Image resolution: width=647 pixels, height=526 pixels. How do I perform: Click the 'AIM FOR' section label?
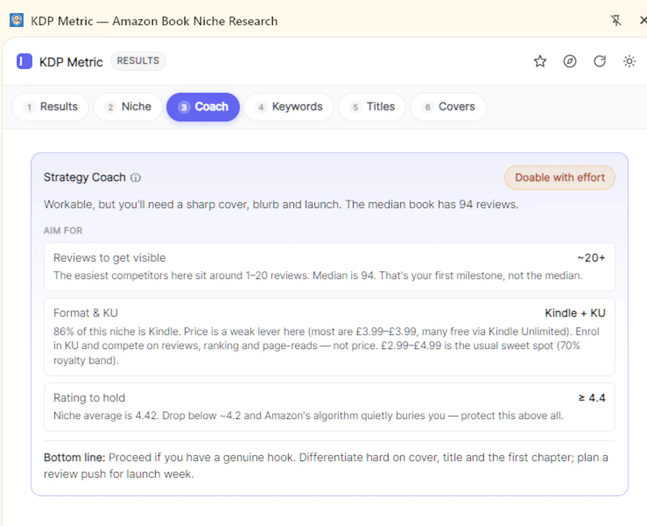click(63, 230)
